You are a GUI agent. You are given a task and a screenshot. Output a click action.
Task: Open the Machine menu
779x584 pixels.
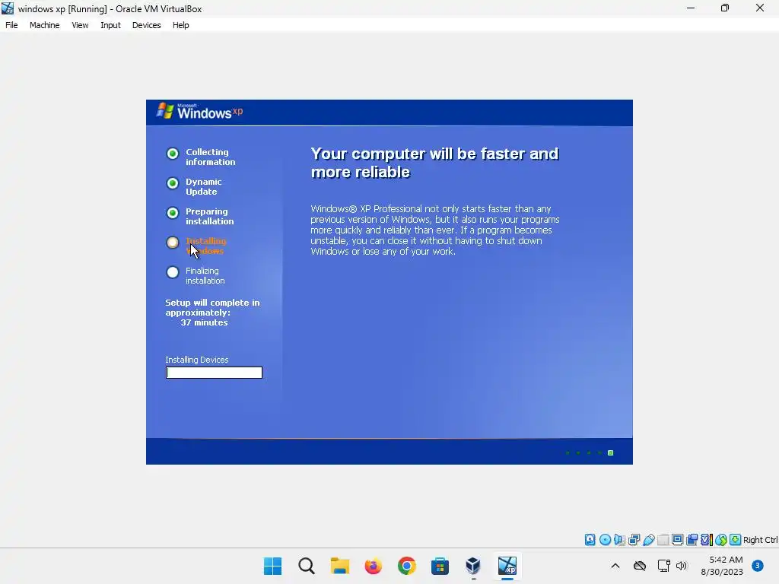[x=44, y=25]
